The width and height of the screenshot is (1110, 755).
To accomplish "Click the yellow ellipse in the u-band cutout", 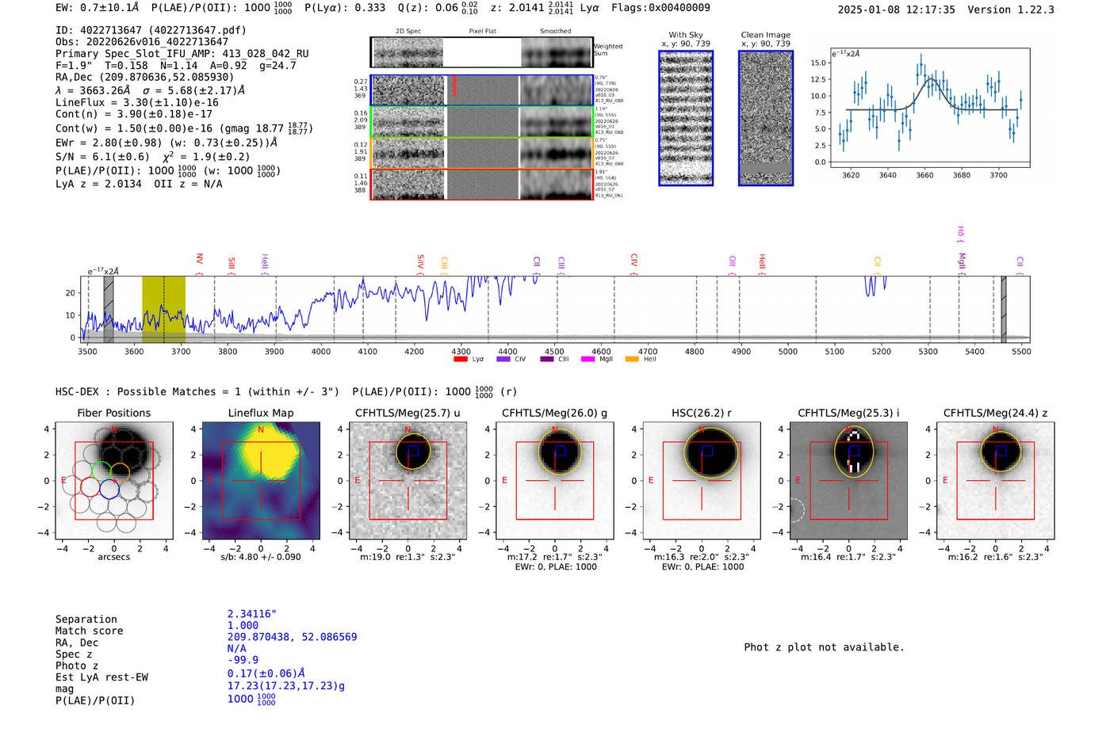I will tap(413, 452).
